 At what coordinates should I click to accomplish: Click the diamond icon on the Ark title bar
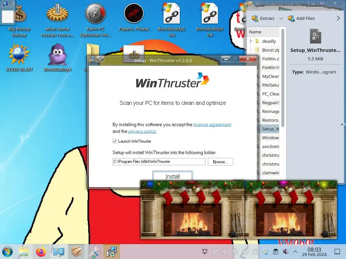[257, 3]
